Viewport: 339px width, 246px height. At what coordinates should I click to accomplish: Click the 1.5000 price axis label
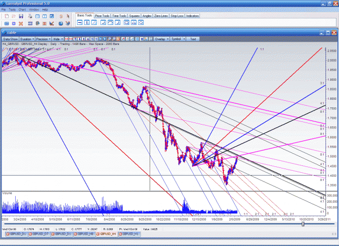[x=332, y=157]
